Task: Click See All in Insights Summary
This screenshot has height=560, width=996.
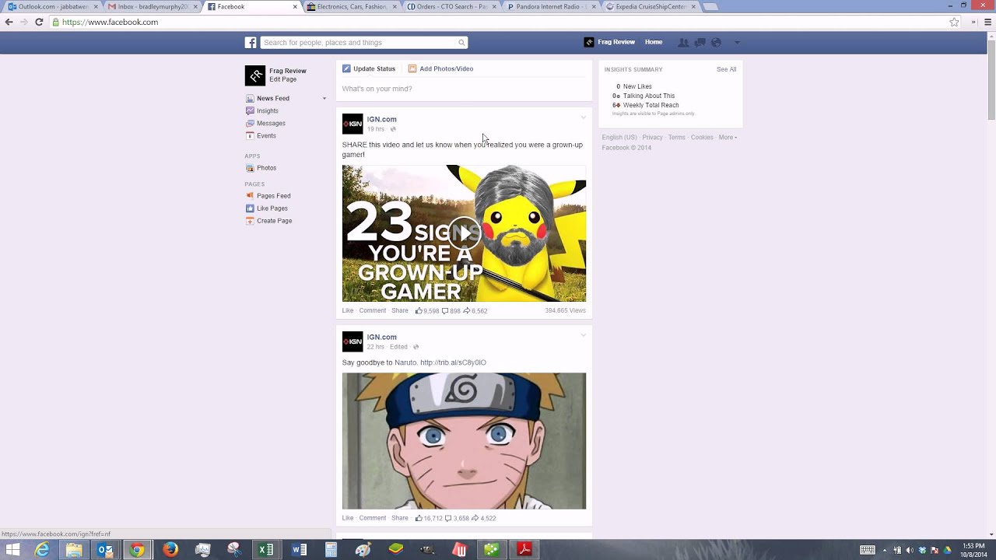Action: [x=726, y=69]
